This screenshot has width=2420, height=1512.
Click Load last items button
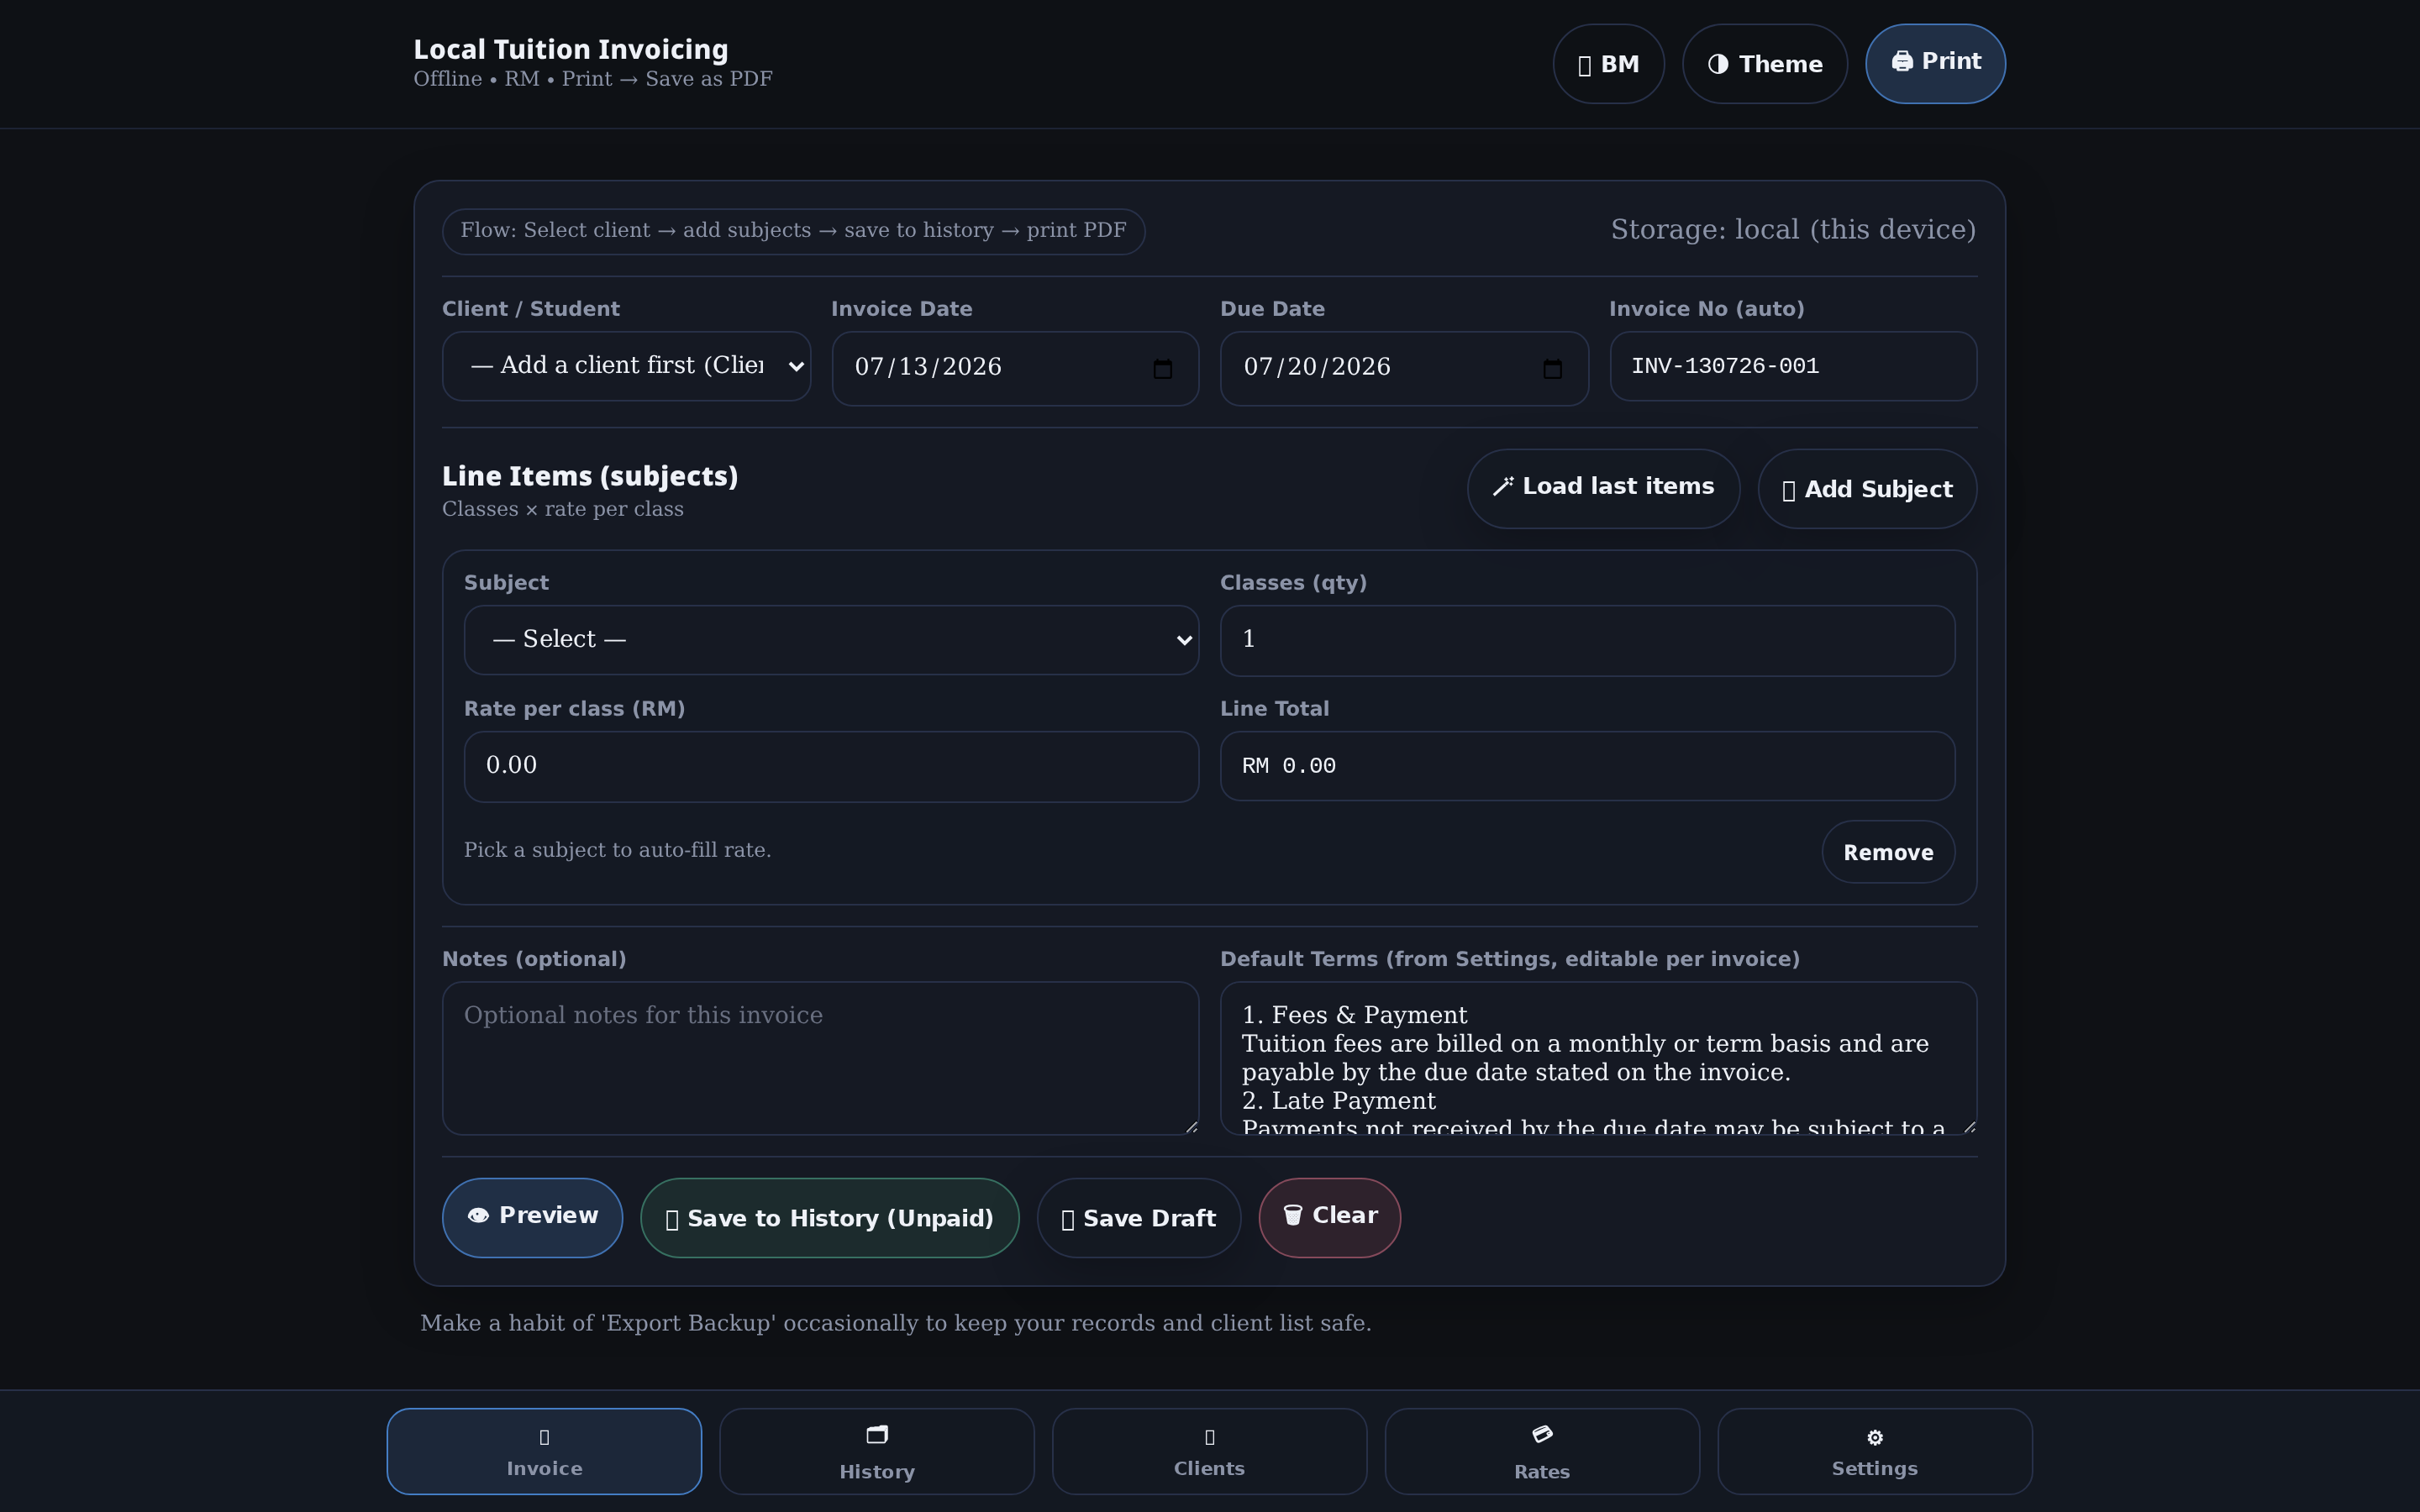pos(1603,488)
